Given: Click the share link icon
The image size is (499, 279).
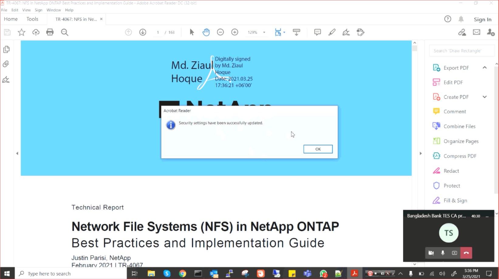Looking at the screenshot, I should coord(462,32).
